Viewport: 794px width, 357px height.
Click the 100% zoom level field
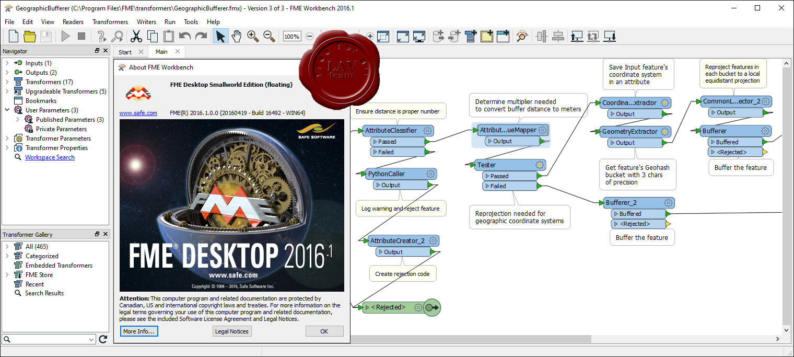(x=292, y=37)
